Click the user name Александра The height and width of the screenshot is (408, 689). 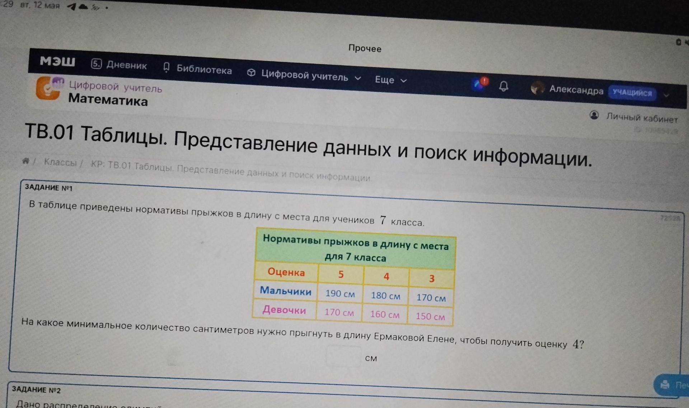[576, 90]
